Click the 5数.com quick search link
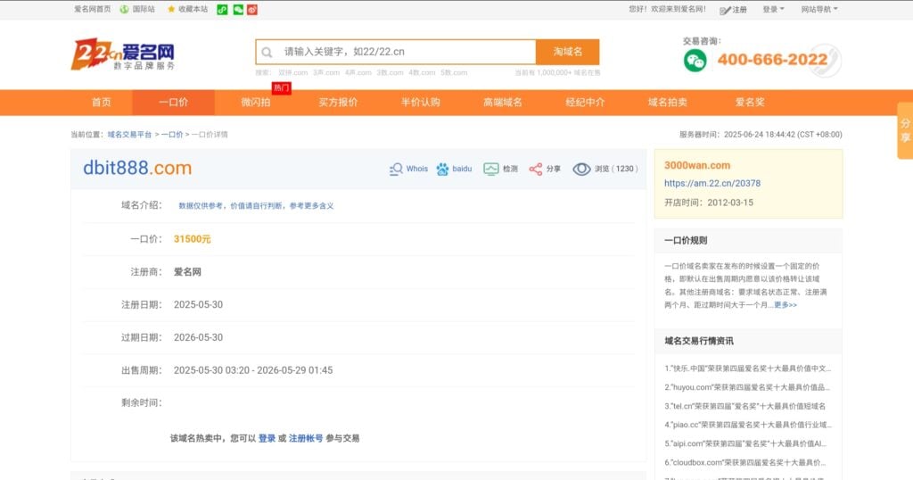This screenshot has height=480, width=913. 454,73
